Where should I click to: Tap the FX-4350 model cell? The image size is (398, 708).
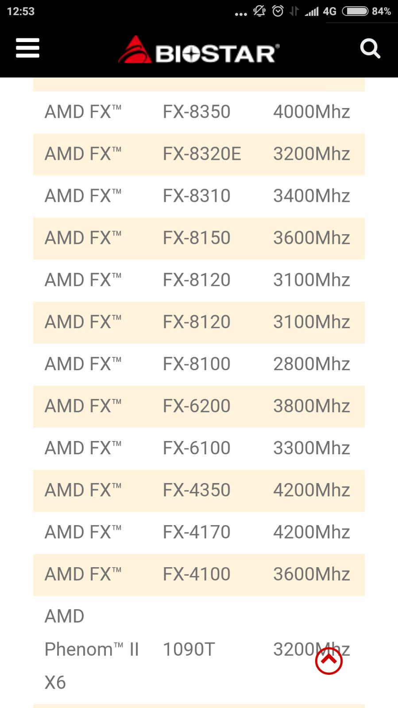point(197,490)
